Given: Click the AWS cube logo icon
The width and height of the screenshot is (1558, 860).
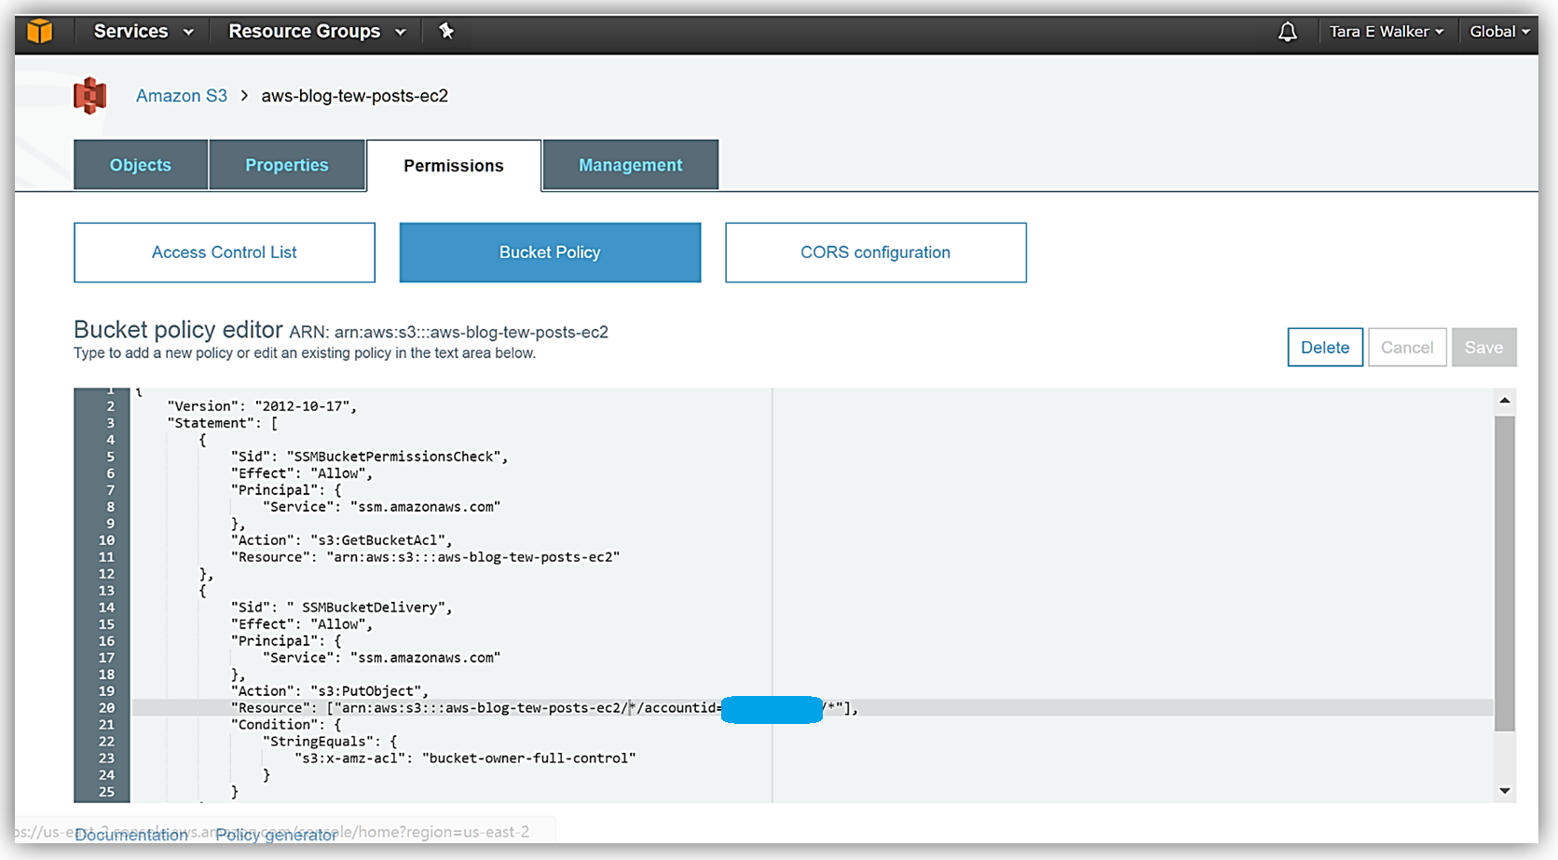Looking at the screenshot, I should tap(39, 32).
